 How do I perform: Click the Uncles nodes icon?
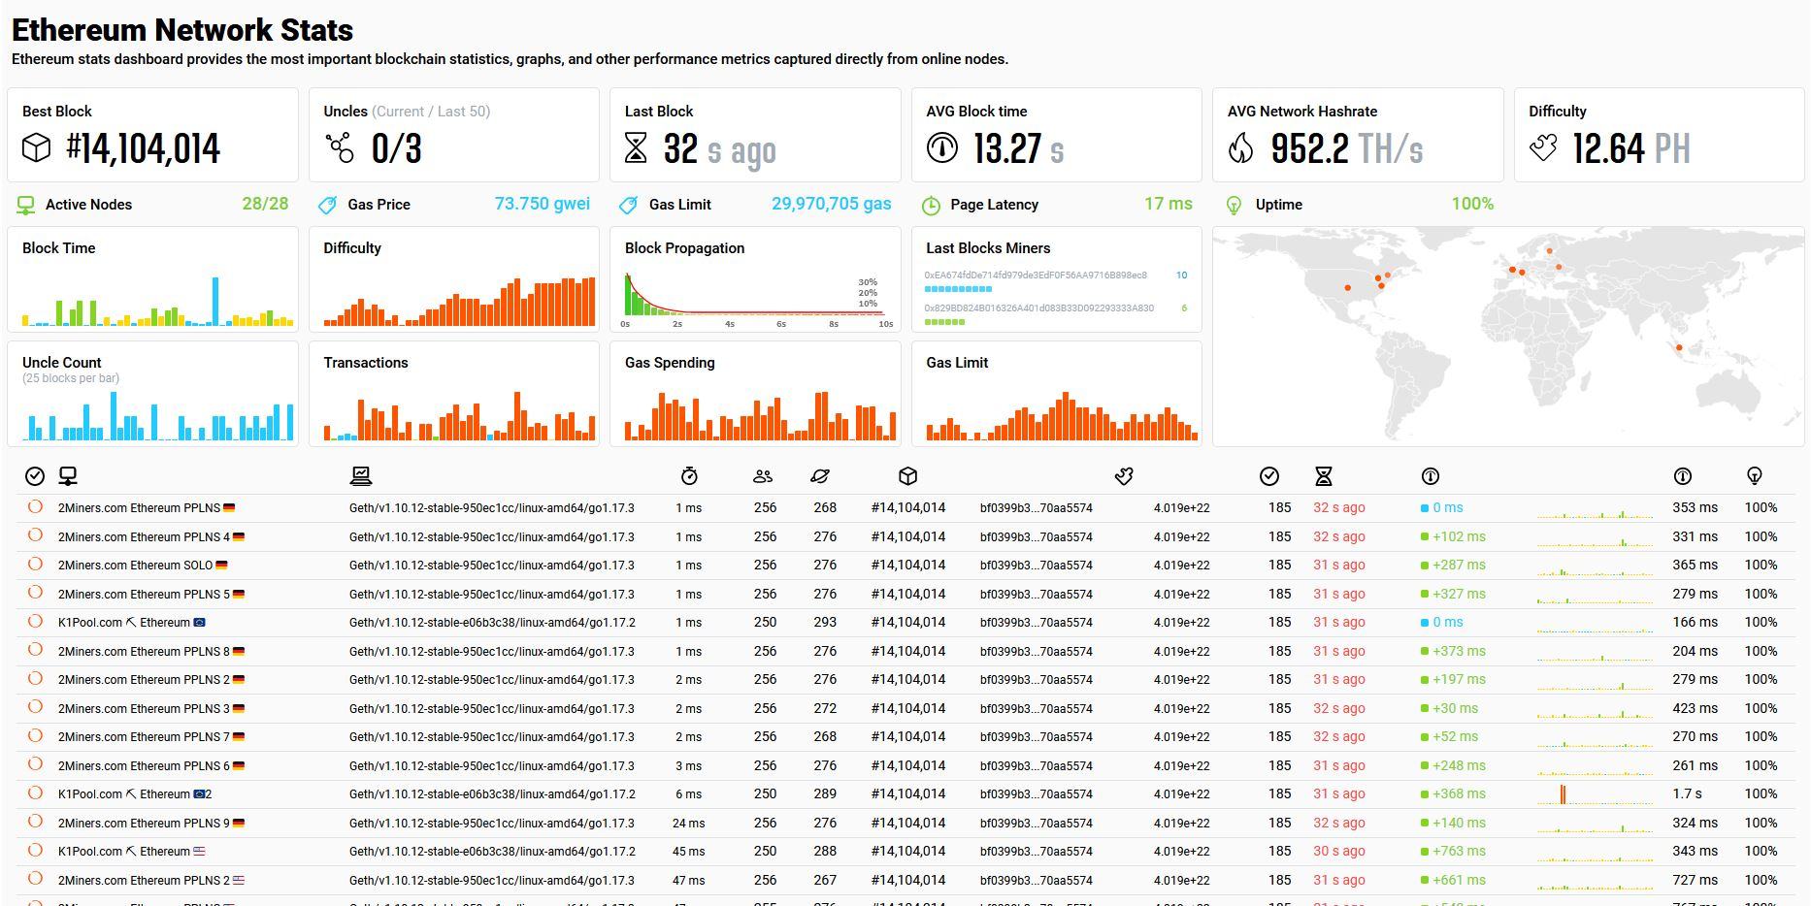(x=340, y=148)
